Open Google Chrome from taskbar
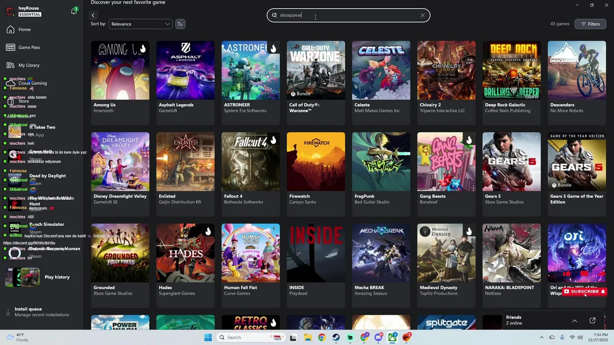 (322, 337)
